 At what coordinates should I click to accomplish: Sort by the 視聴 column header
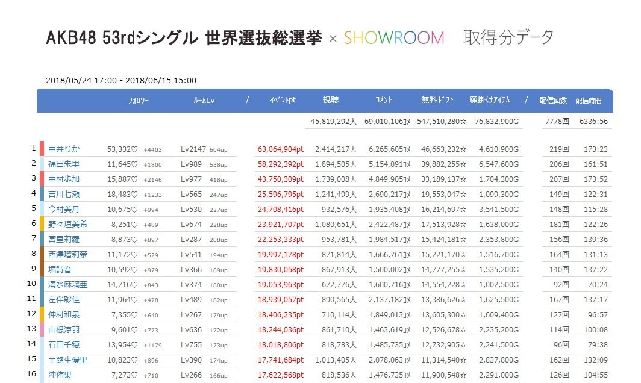click(331, 100)
